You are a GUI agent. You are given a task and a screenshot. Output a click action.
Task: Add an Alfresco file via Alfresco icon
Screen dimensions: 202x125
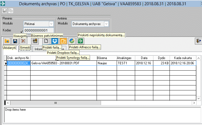(x=72, y=41)
